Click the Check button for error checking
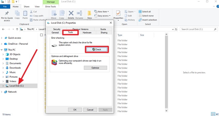Screen dimensions: 219x116 coord(97,49)
